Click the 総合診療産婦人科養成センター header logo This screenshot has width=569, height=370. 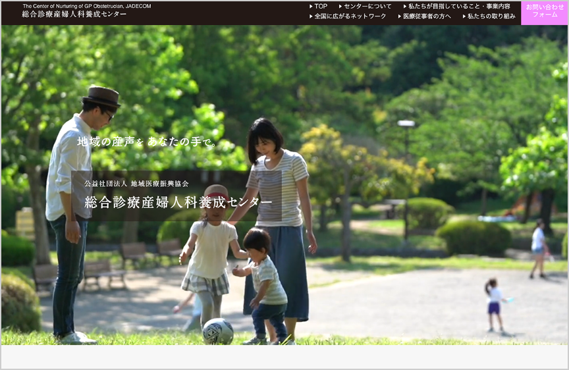(74, 14)
